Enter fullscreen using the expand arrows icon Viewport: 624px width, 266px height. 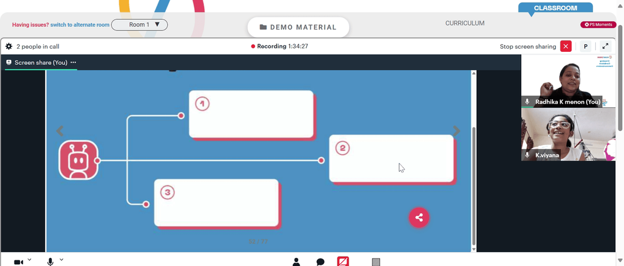pyautogui.click(x=605, y=46)
